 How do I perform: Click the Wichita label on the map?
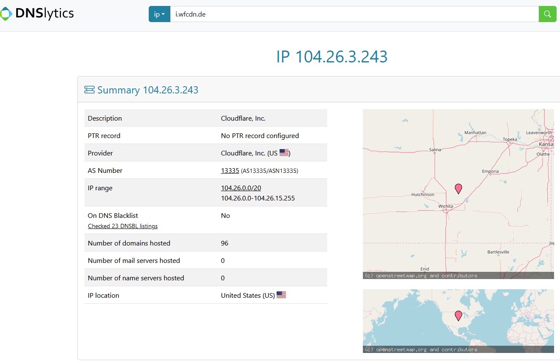coord(446,206)
